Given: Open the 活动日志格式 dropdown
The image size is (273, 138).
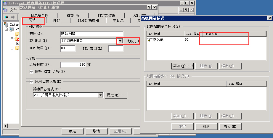Looking at the screenshot, I should [x=100, y=95].
